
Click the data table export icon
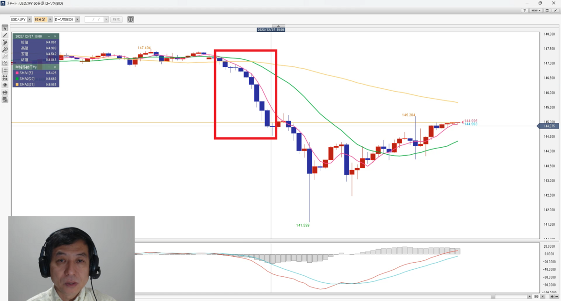pos(5,99)
